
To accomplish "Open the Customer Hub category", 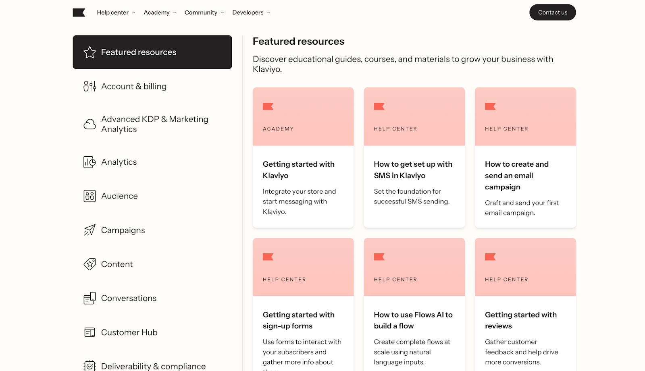I will (129, 332).
